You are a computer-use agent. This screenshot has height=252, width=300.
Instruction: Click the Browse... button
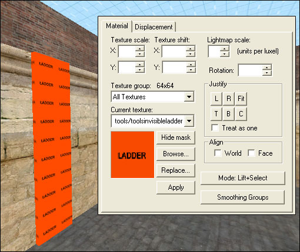(176, 154)
